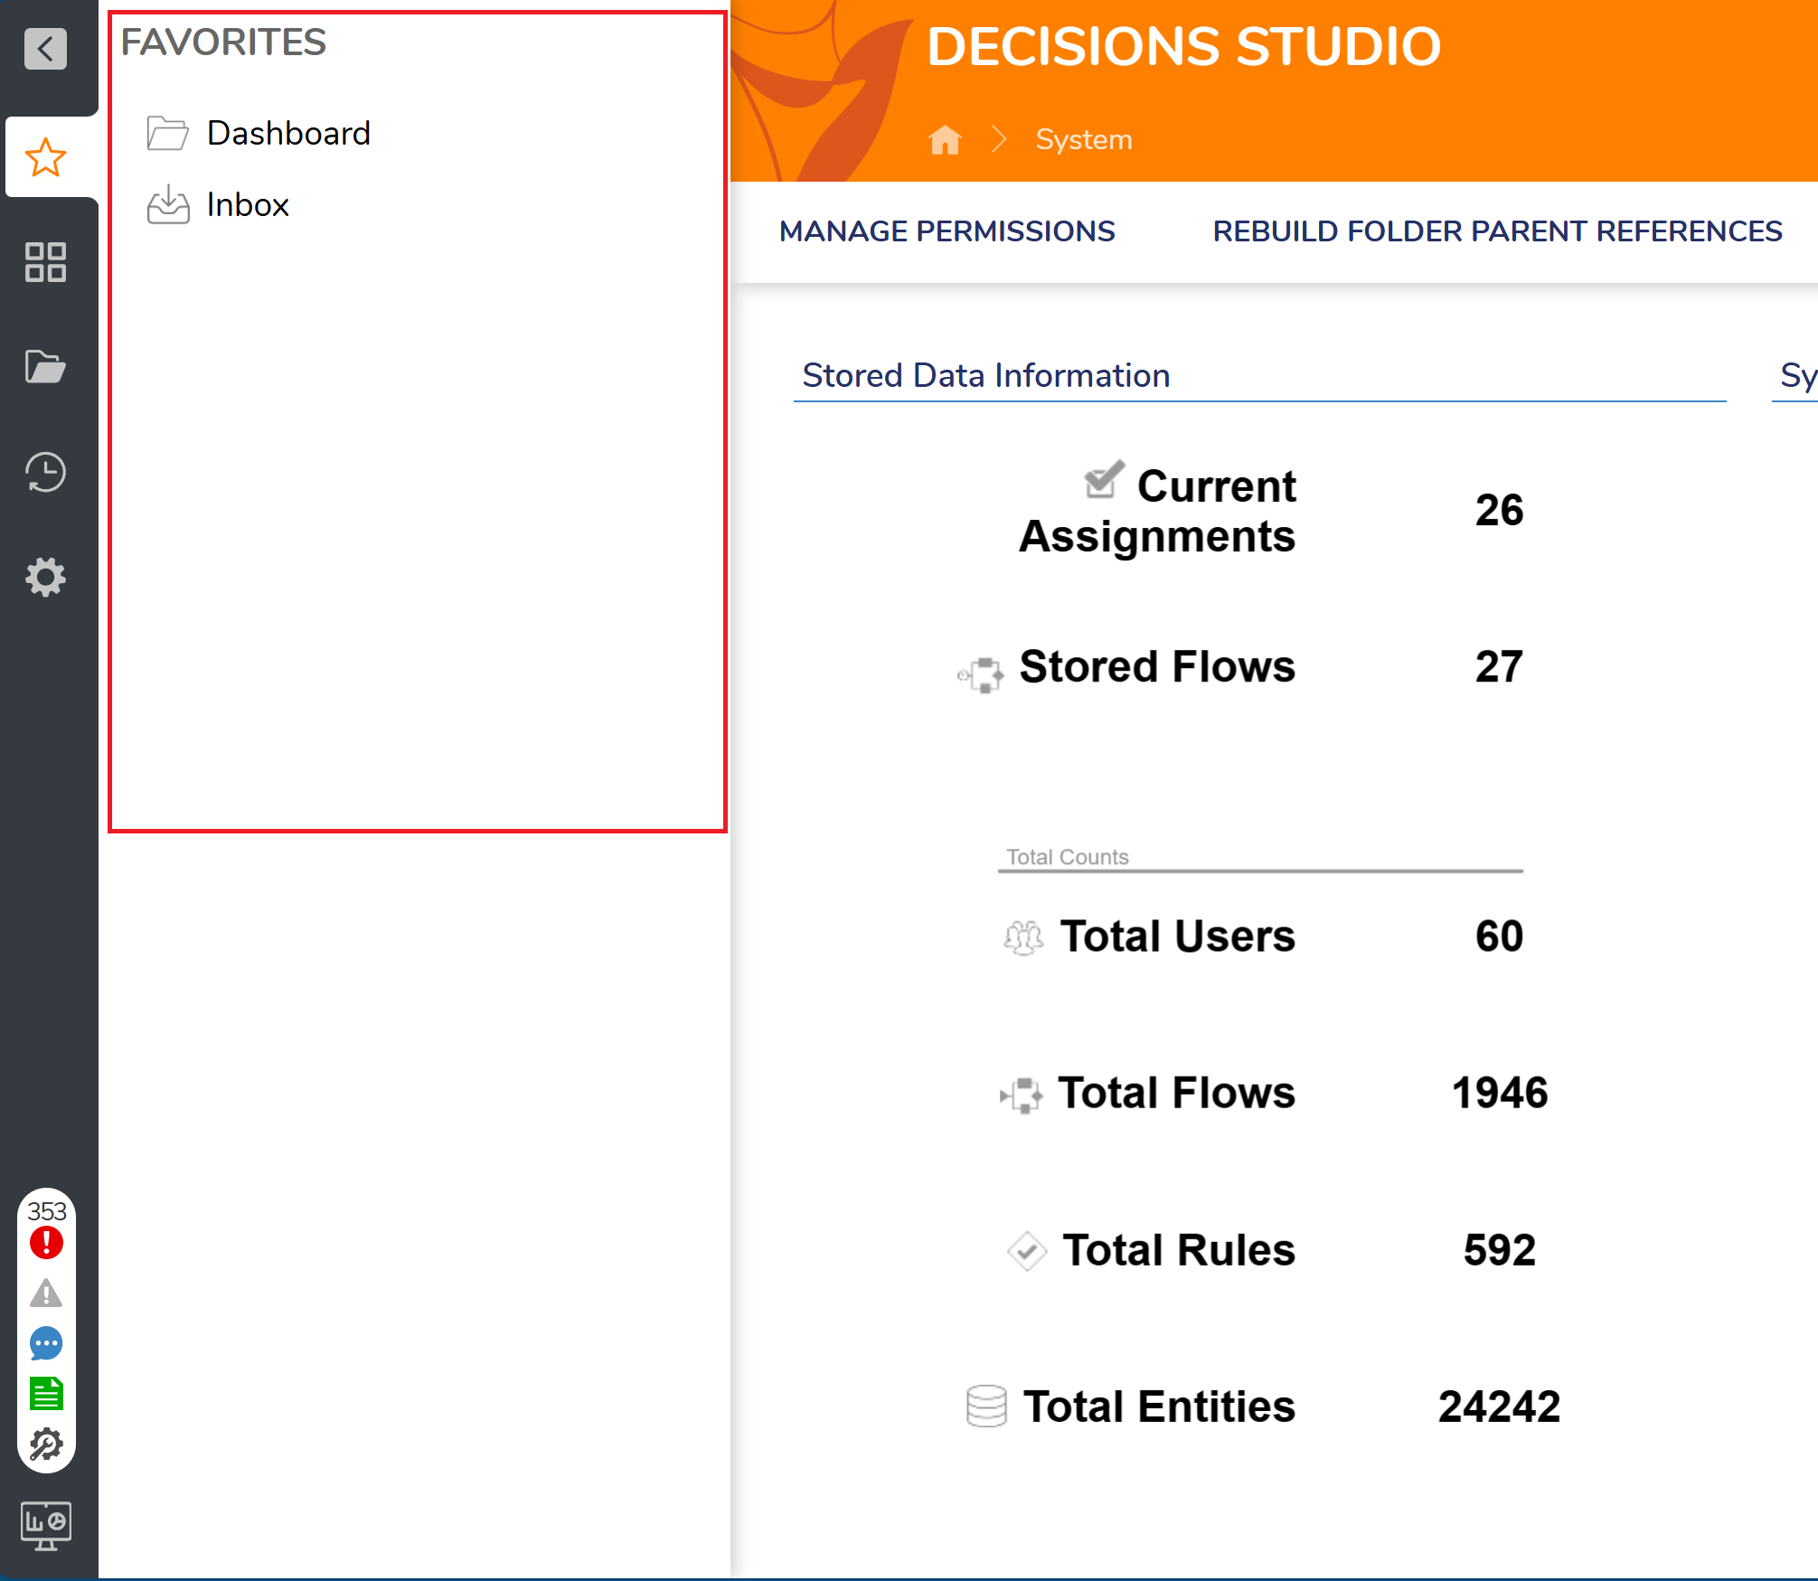The width and height of the screenshot is (1818, 1581).
Task: Click Manage Permissions action
Action: [947, 231]
